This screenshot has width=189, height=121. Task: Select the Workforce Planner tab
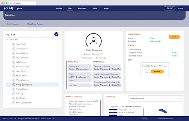pyautogui.click(x=35, y=24)
